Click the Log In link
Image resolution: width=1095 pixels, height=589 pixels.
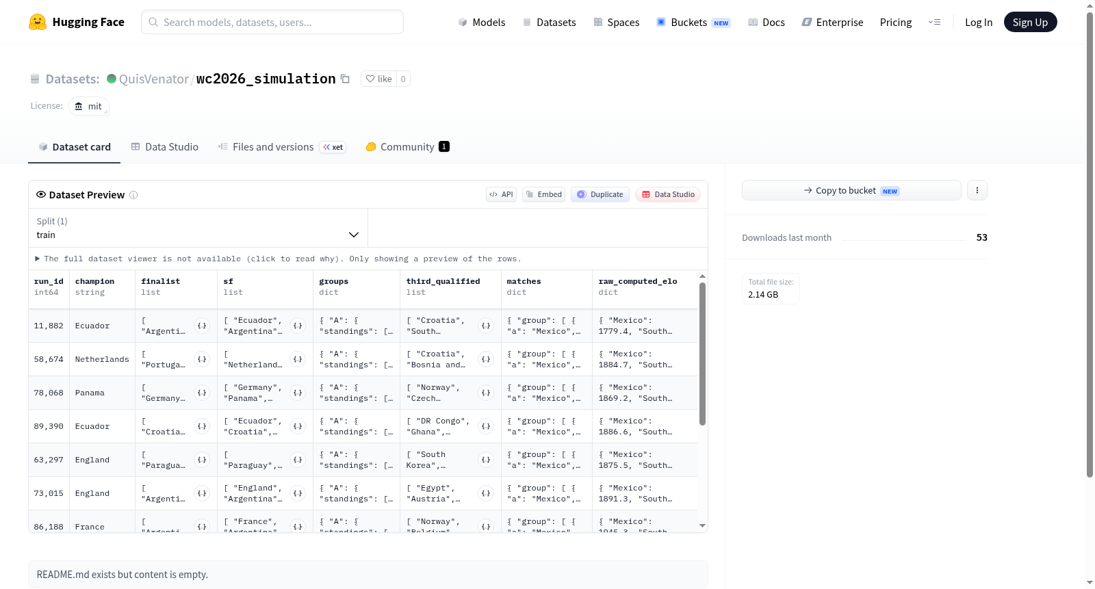(979, 23)
